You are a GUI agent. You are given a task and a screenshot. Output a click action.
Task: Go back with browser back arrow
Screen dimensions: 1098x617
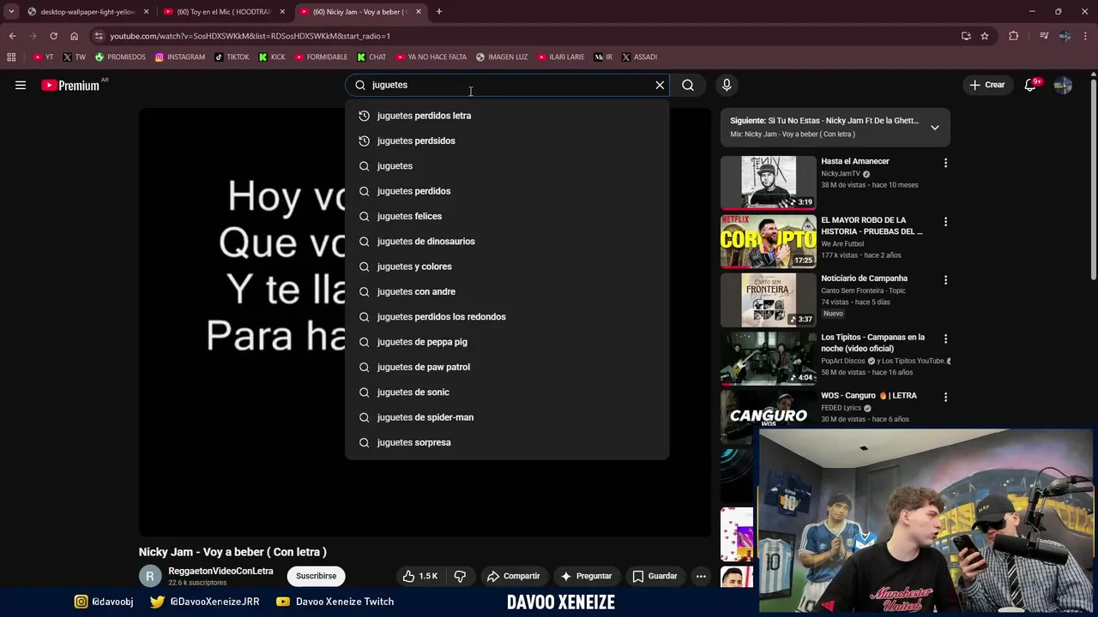click(12, 36)
